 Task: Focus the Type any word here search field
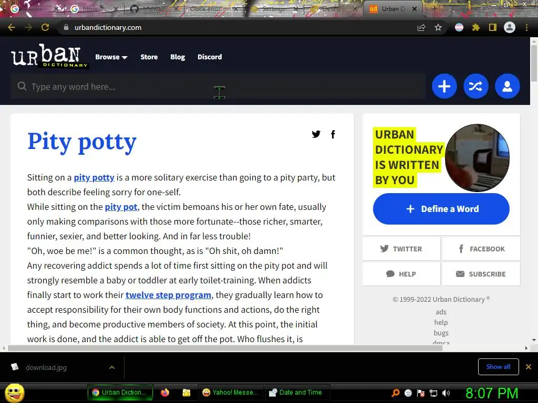pyautogui.click(x=218, y=87)
